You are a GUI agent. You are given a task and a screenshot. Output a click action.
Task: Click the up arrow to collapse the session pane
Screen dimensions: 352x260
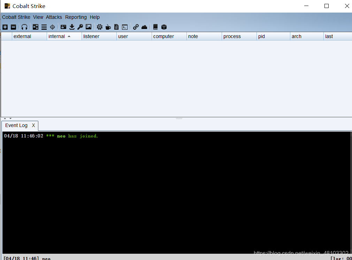point(5,118)
